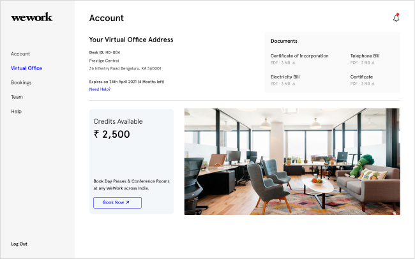Image resolution: width=415 pixels, height=259 pixels.
Task: Click the WeWork logo
Action: tap(32, 17)
